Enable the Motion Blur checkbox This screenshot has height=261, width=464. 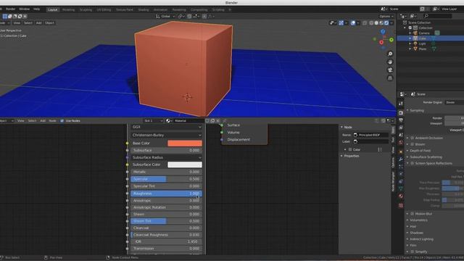tap(413, 214)
